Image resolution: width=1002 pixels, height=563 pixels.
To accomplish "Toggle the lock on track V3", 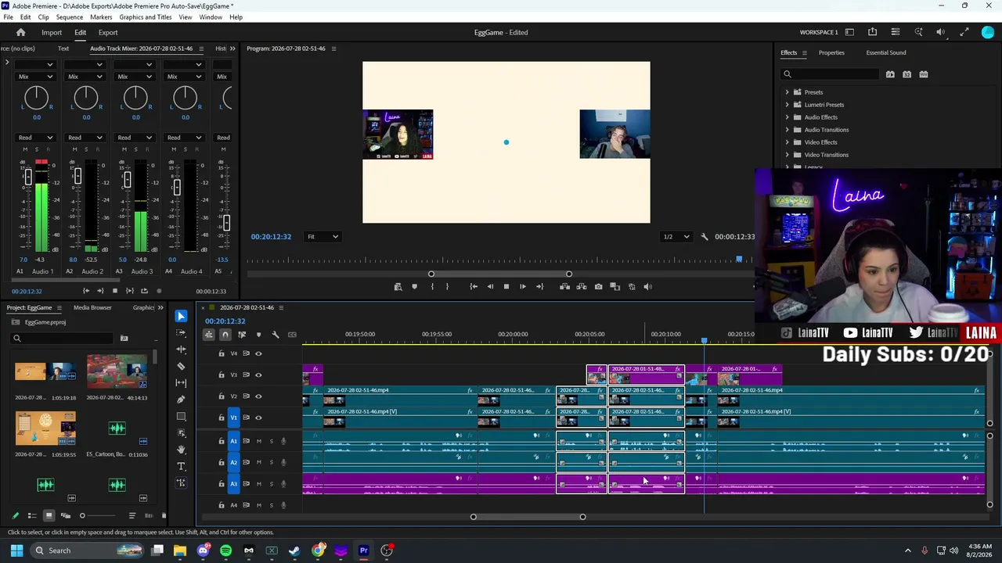I will [222, 375].
